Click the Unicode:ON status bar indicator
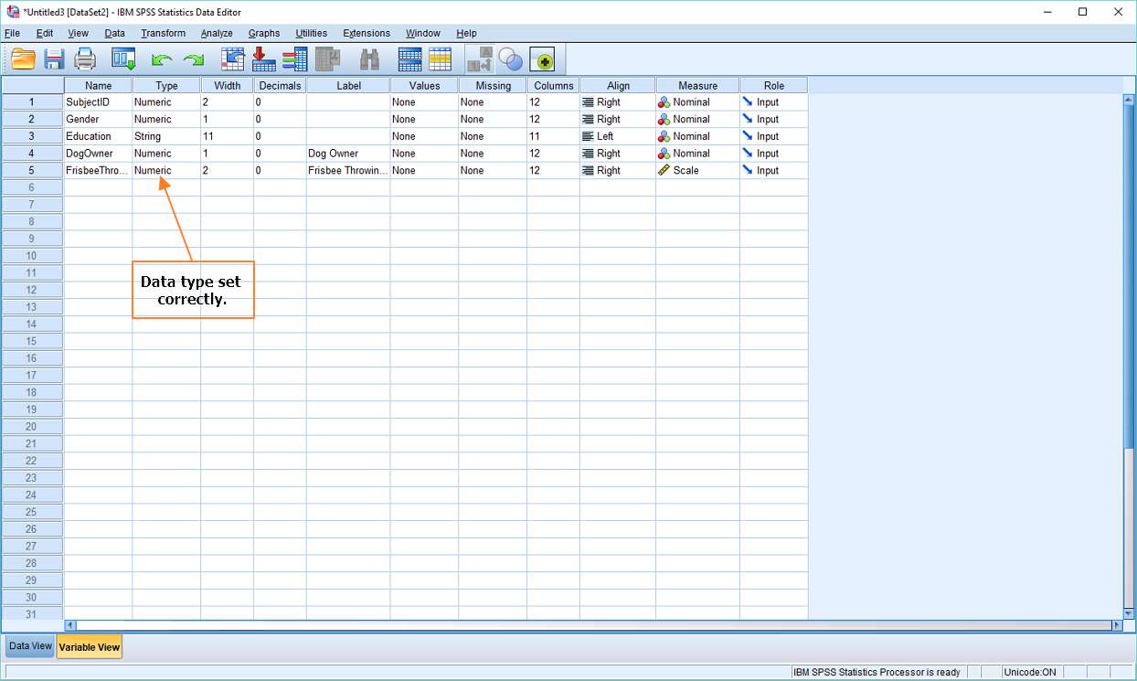The image size is (1137, 681). pos(1030,672)
